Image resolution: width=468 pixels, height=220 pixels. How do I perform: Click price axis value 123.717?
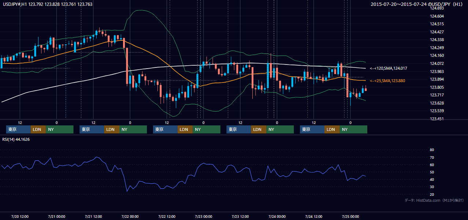pos(437,95)
